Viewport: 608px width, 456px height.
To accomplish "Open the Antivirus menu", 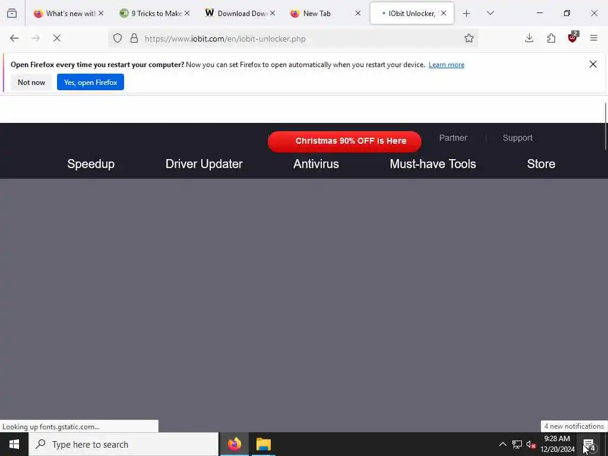I will coord(316,164).
